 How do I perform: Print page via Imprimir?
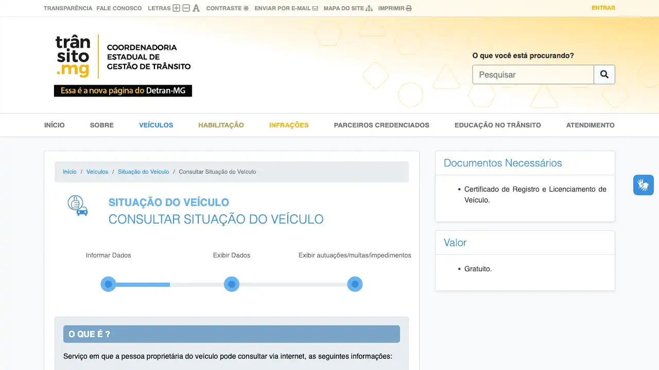394,8
